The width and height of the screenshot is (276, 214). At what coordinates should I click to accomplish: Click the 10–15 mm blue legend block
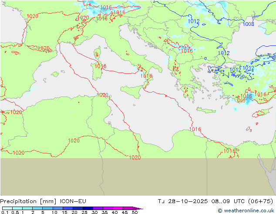pyautogui.click(x=58, y=208)
